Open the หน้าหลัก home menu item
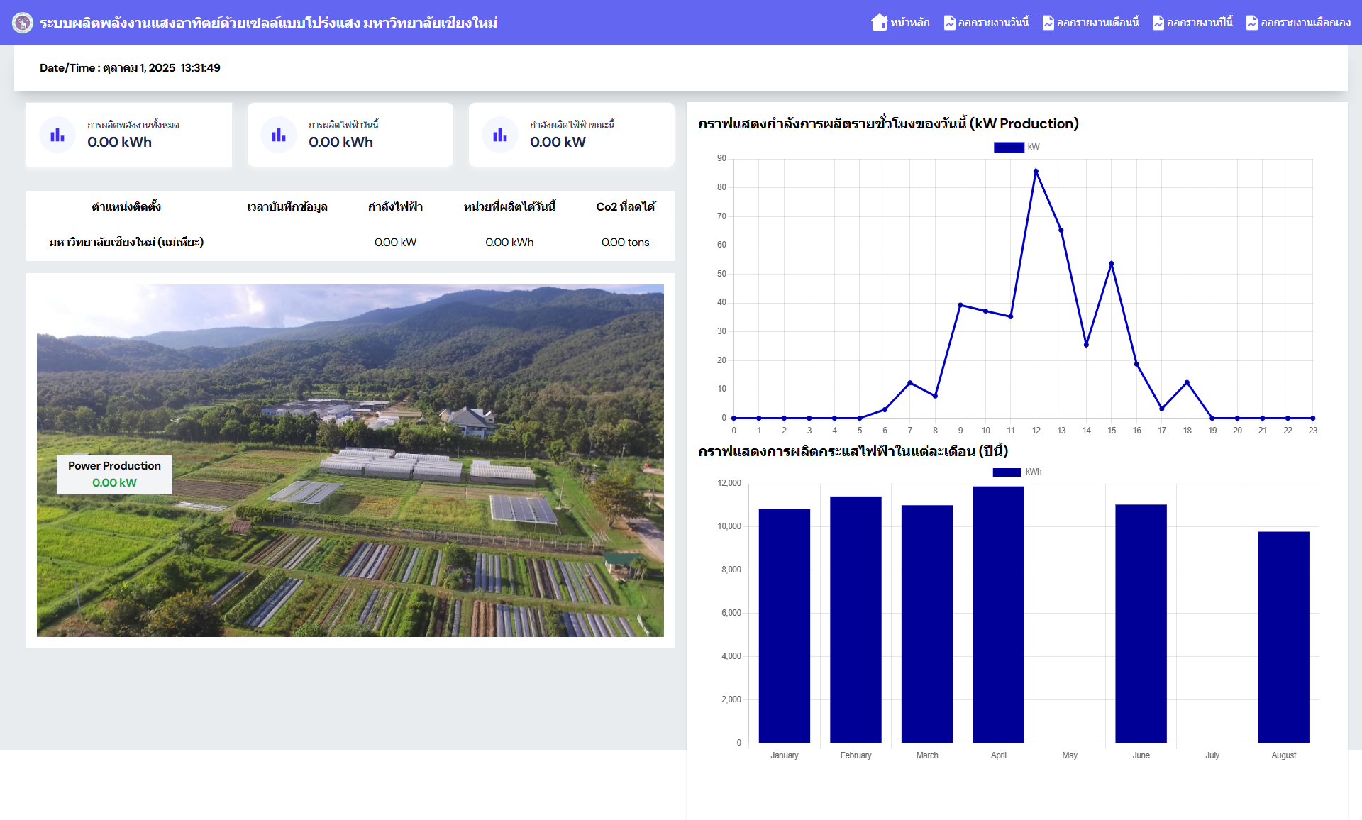The height and width of the screenshot is (820, 1362). tap(909, 23)
